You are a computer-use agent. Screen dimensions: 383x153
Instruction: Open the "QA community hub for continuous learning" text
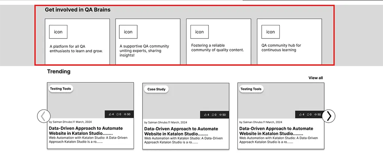click(x=281, y=48)
